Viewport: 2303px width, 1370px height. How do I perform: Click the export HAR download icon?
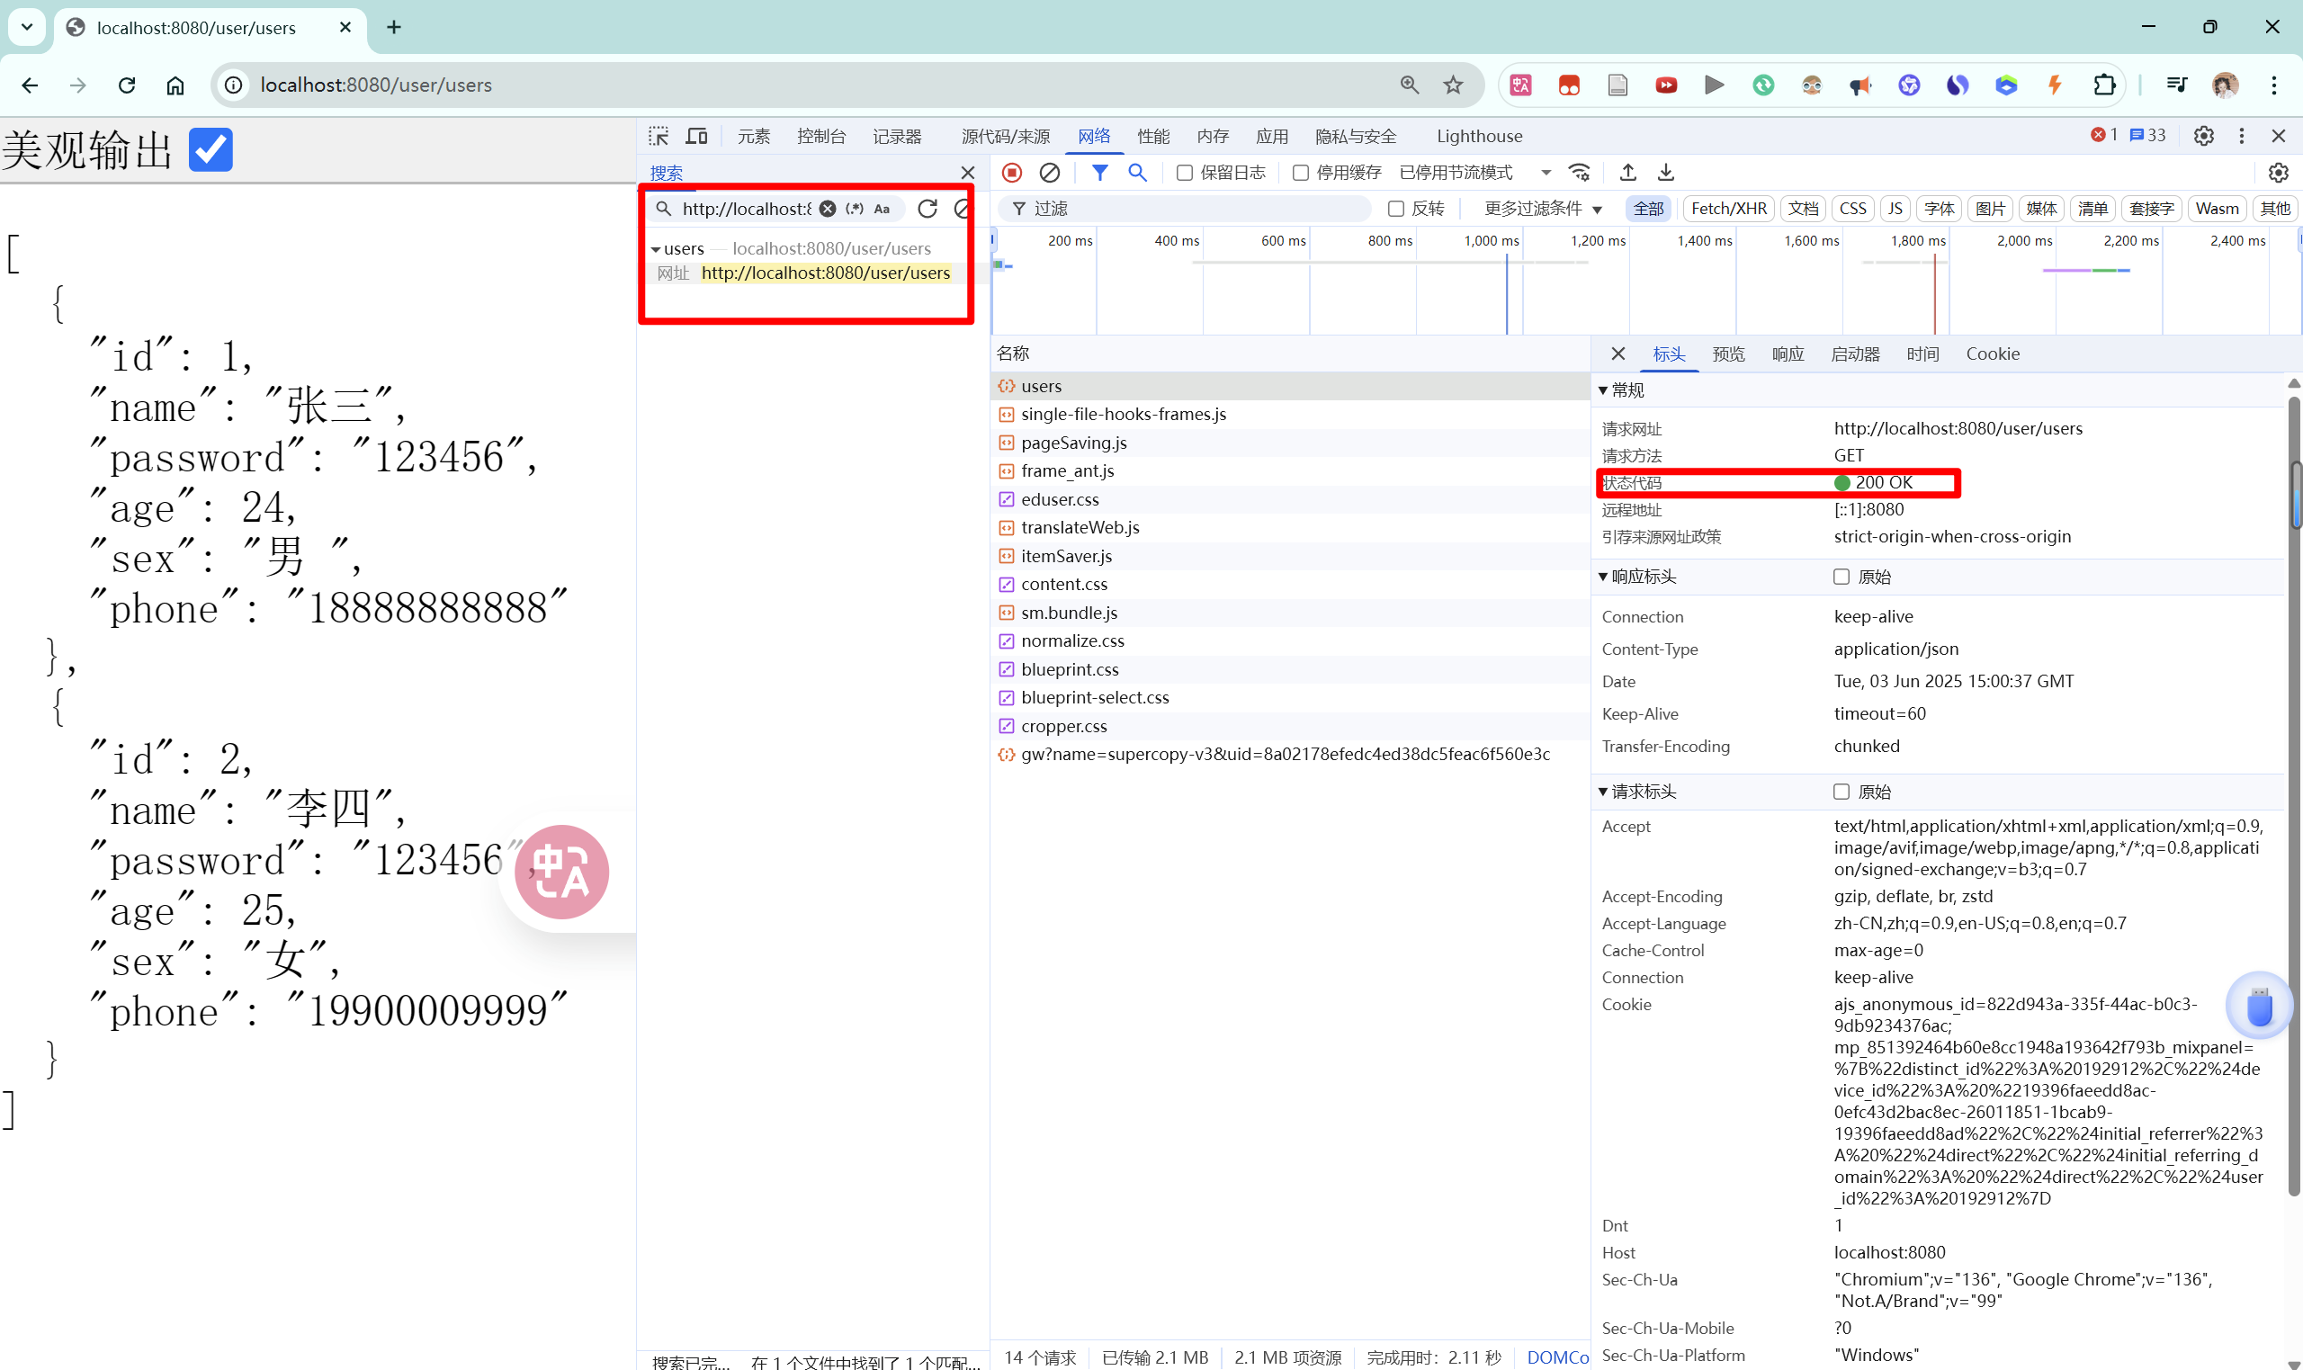click(1666, 173)
